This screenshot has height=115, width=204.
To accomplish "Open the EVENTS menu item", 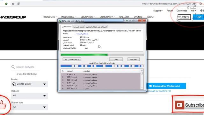I will 138,17.
